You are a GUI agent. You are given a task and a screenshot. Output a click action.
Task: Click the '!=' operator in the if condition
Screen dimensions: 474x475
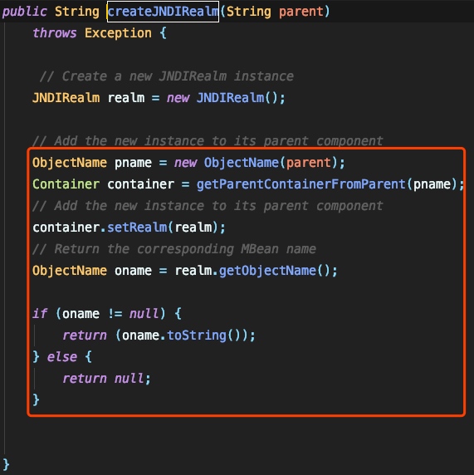(115, 314)
